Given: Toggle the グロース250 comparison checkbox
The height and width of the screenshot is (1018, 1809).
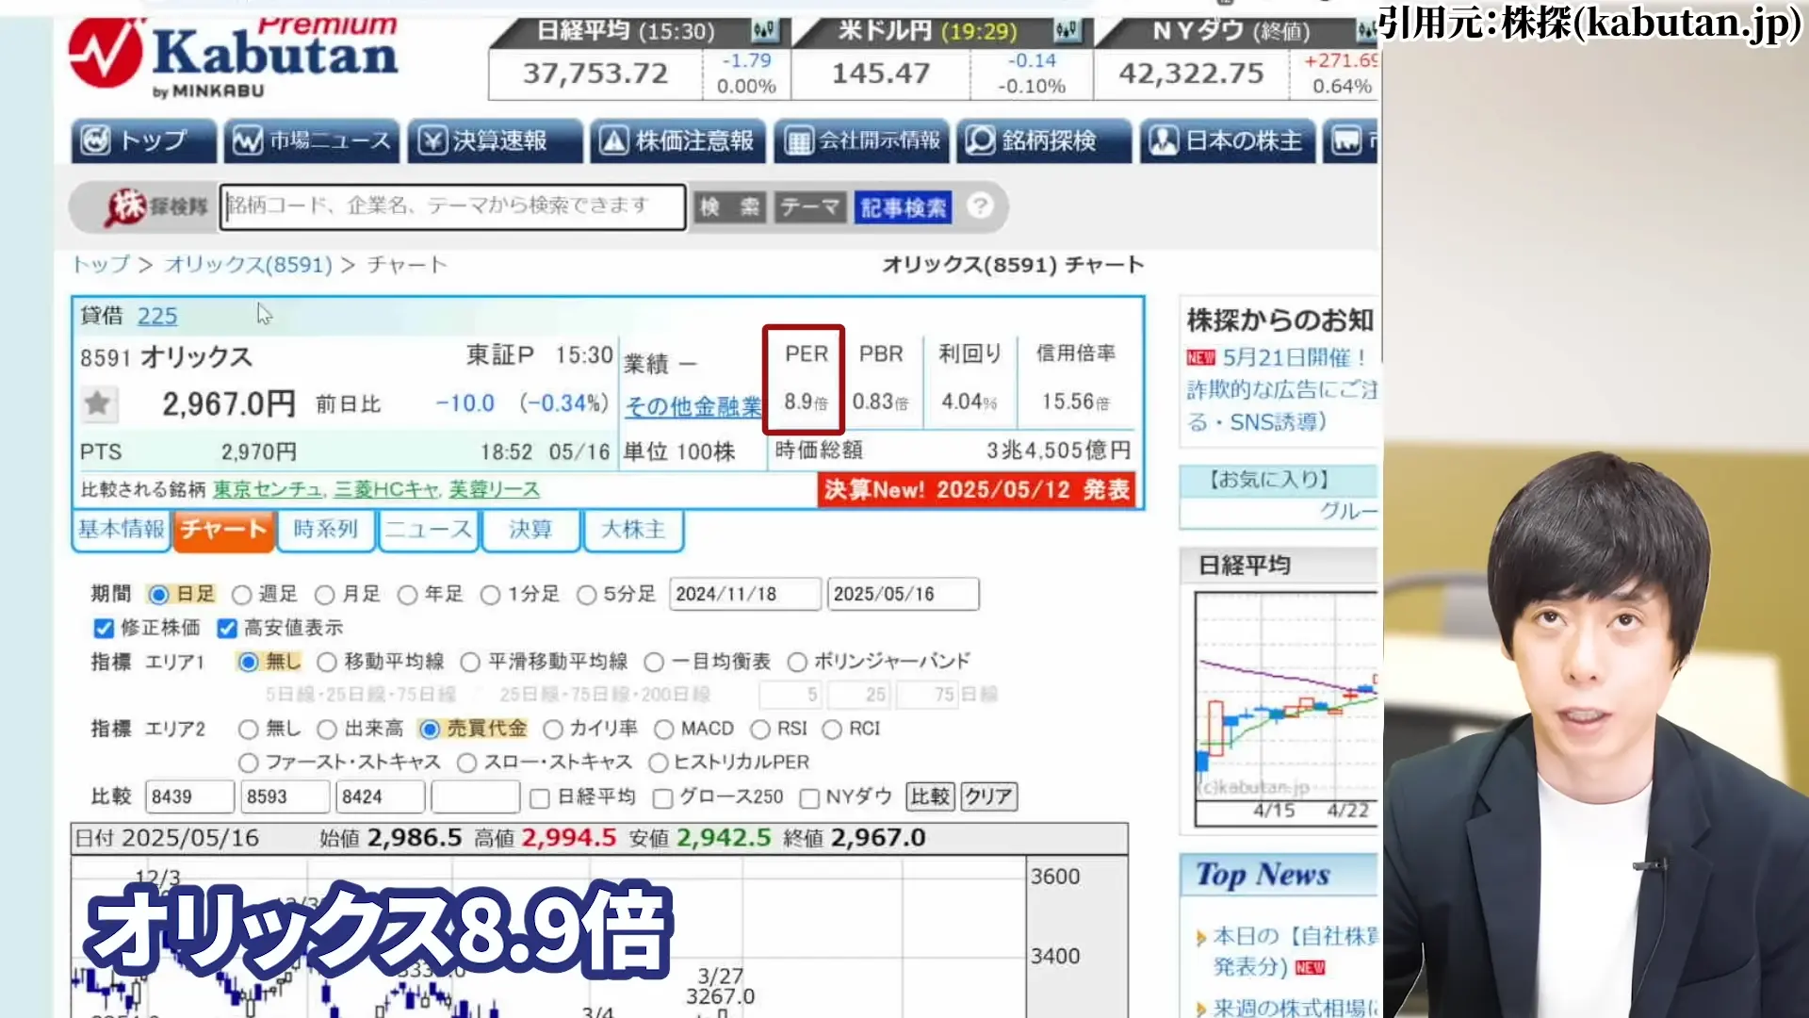Looking at the screenshot, I should 662,799.
